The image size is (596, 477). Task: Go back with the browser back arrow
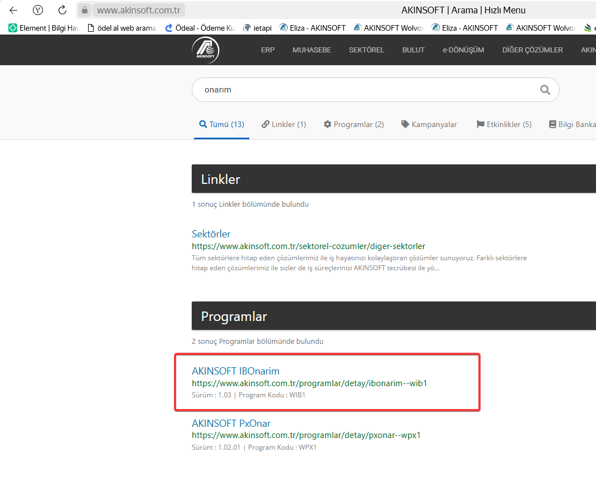pos(13,10)
